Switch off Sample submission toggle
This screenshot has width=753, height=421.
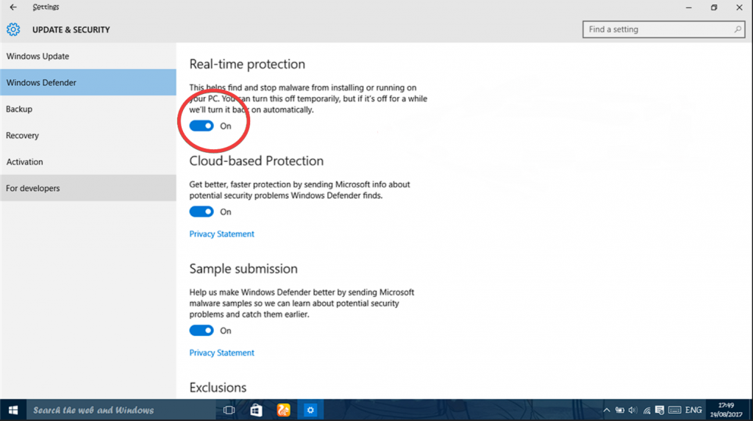201,331
